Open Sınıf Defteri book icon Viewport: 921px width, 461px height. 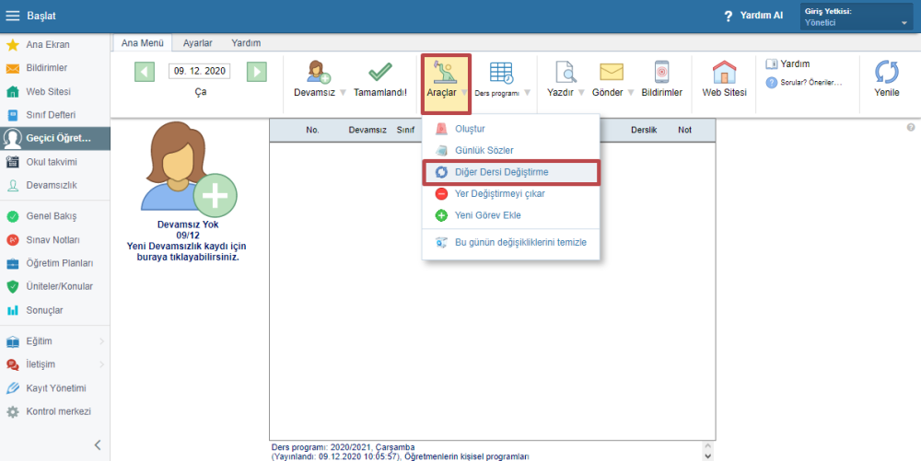[x=12, y=115]
